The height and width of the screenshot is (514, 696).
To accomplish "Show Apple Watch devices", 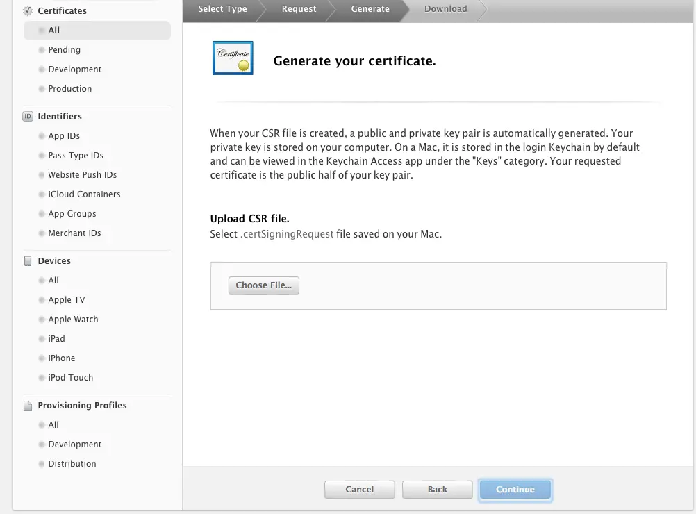I will coord(73,320).
